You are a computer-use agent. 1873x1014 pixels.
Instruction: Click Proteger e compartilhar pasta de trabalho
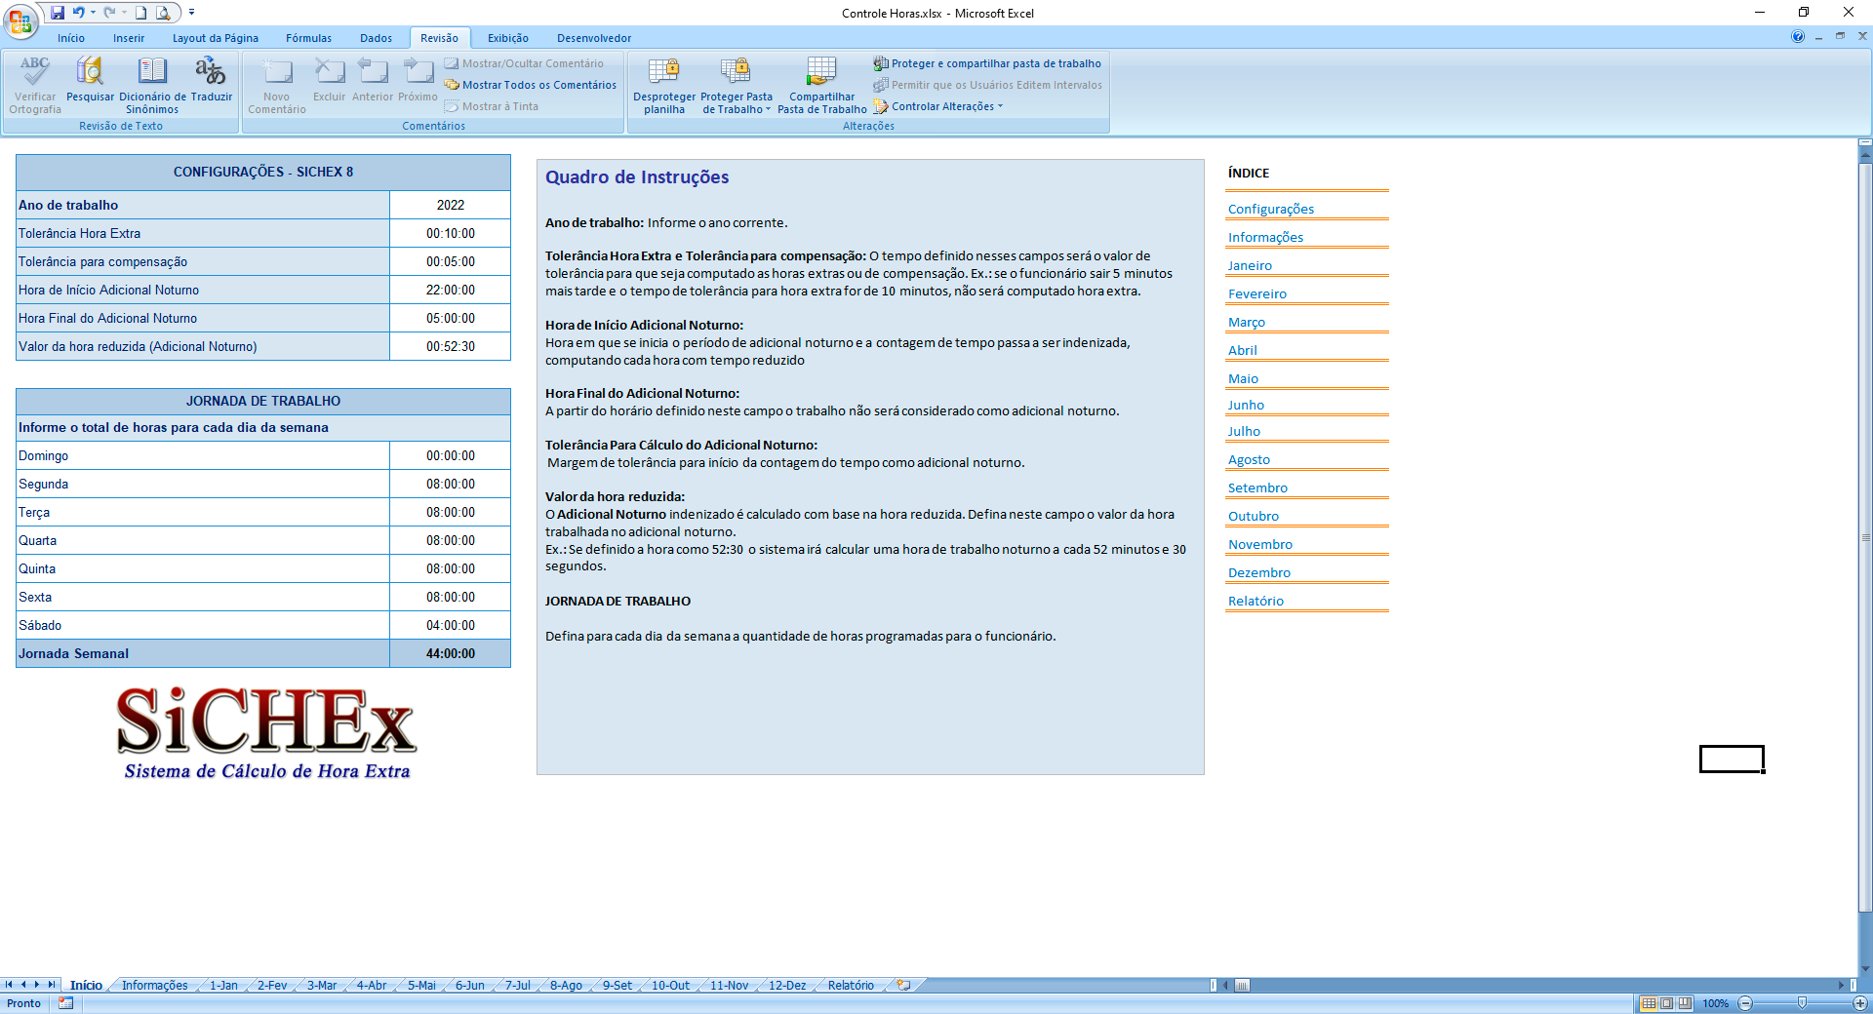pyautogui.click(x=987, y=63)
